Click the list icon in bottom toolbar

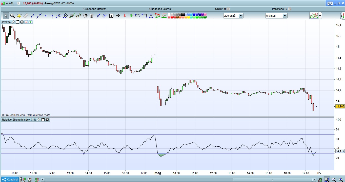click(30, 180)
